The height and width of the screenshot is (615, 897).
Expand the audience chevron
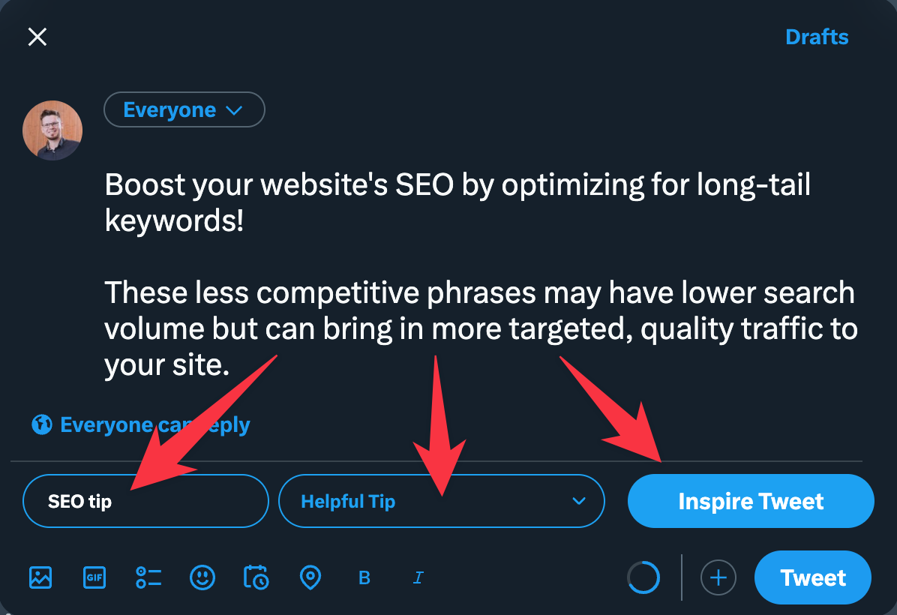(x=233, y=109)
